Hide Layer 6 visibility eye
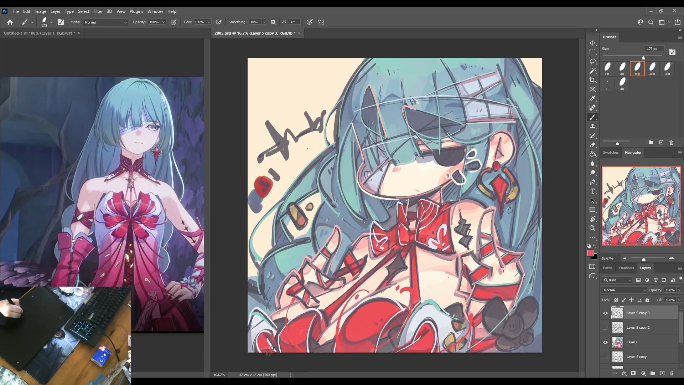This screenshot has width=684, height=385. (605, 342)
